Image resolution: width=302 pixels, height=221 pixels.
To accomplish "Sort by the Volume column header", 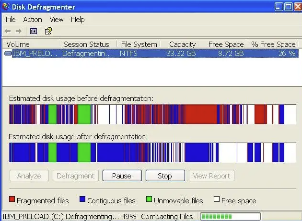I will click(x=31, y=44).
